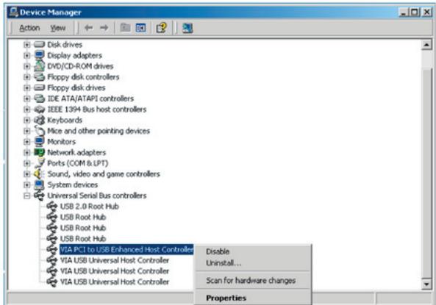The image size is (436, 305).
Task: Select the Universal Serial Bus controllers label
Action: 97,195
